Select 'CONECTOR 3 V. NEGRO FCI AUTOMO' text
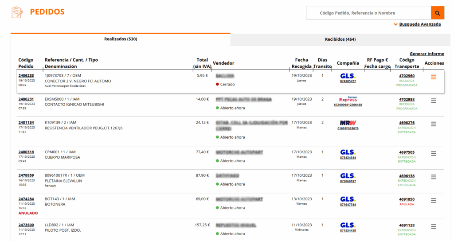This screenshot has width=454, height=241. (78, 82)
